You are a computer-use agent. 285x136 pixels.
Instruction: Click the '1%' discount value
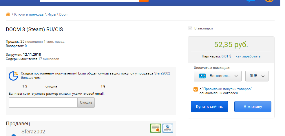[103, 86]
